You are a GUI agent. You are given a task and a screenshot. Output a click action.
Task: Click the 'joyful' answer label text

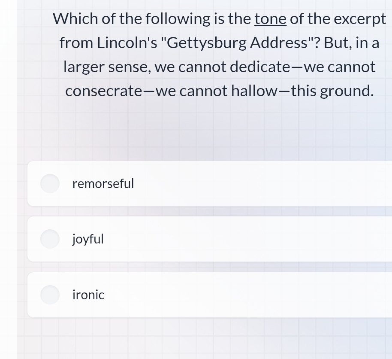(x=88, y=239)
